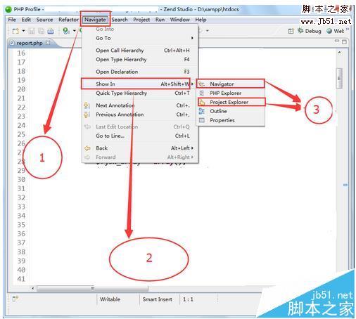This screenshot has width=356, height=319.
Task: Choose Open Type Hierarchy
Action: (140, 60)
